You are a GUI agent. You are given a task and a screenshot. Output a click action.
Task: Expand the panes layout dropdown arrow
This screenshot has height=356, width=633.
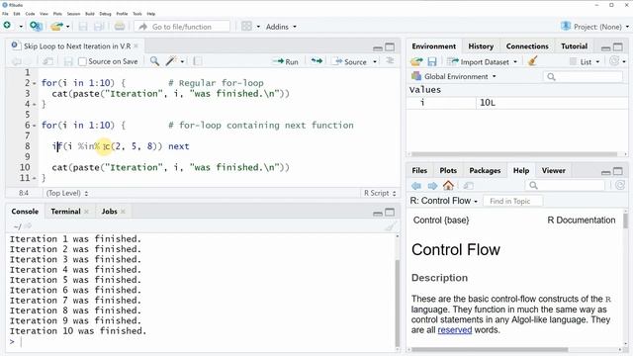[x=257, y=27]
